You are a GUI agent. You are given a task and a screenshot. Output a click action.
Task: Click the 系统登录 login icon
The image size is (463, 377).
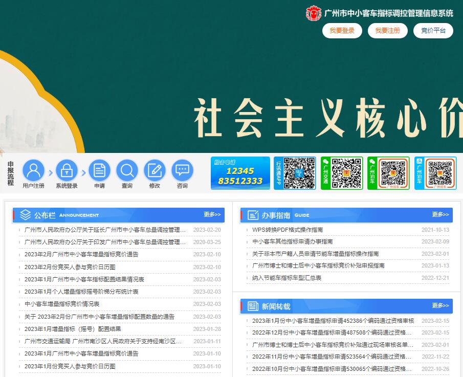[x=67, y=169]
